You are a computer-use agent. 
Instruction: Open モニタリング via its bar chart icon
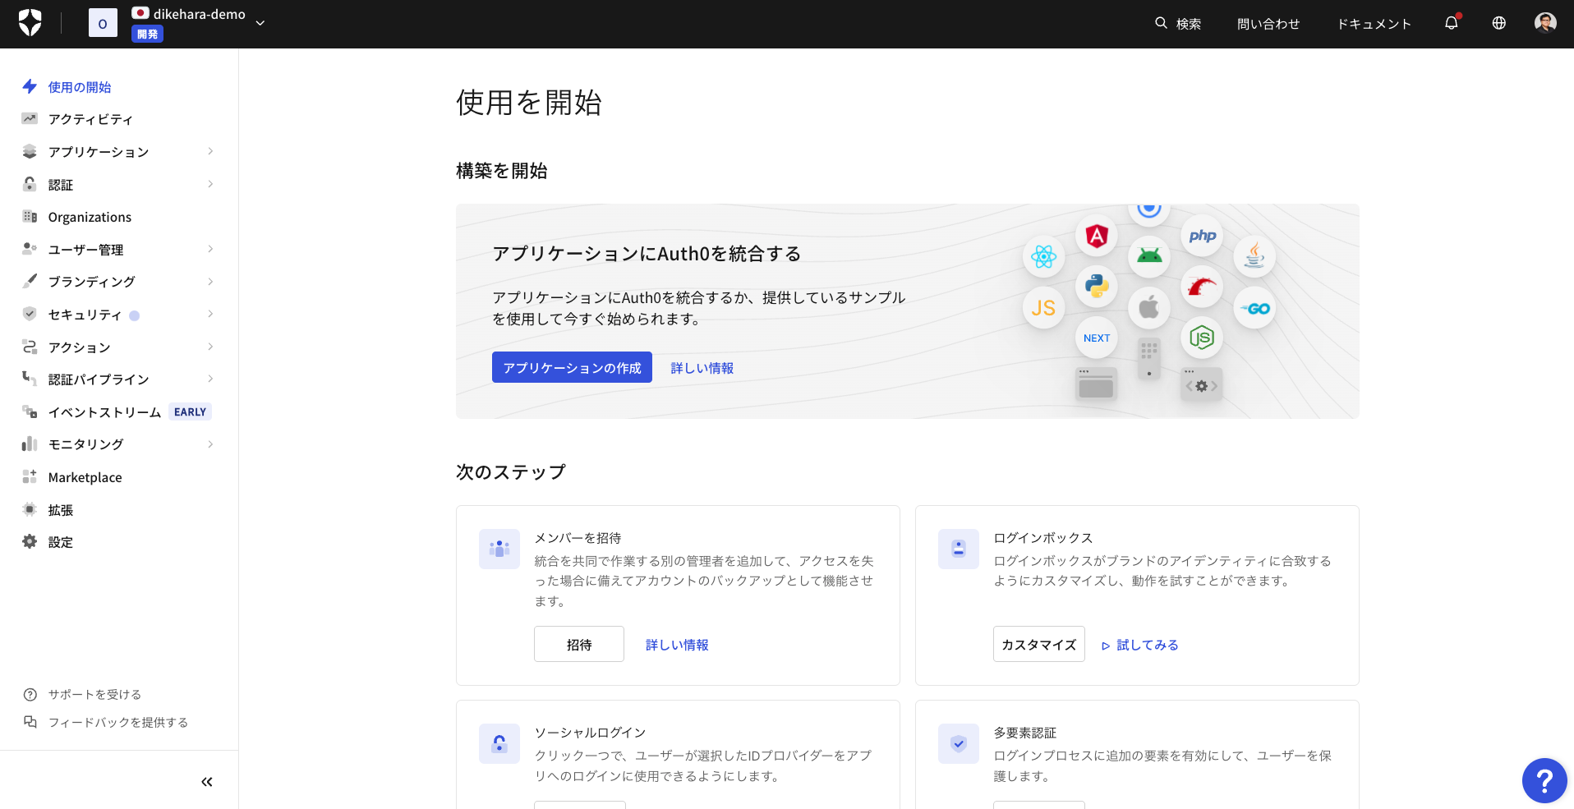click(30, 444)
